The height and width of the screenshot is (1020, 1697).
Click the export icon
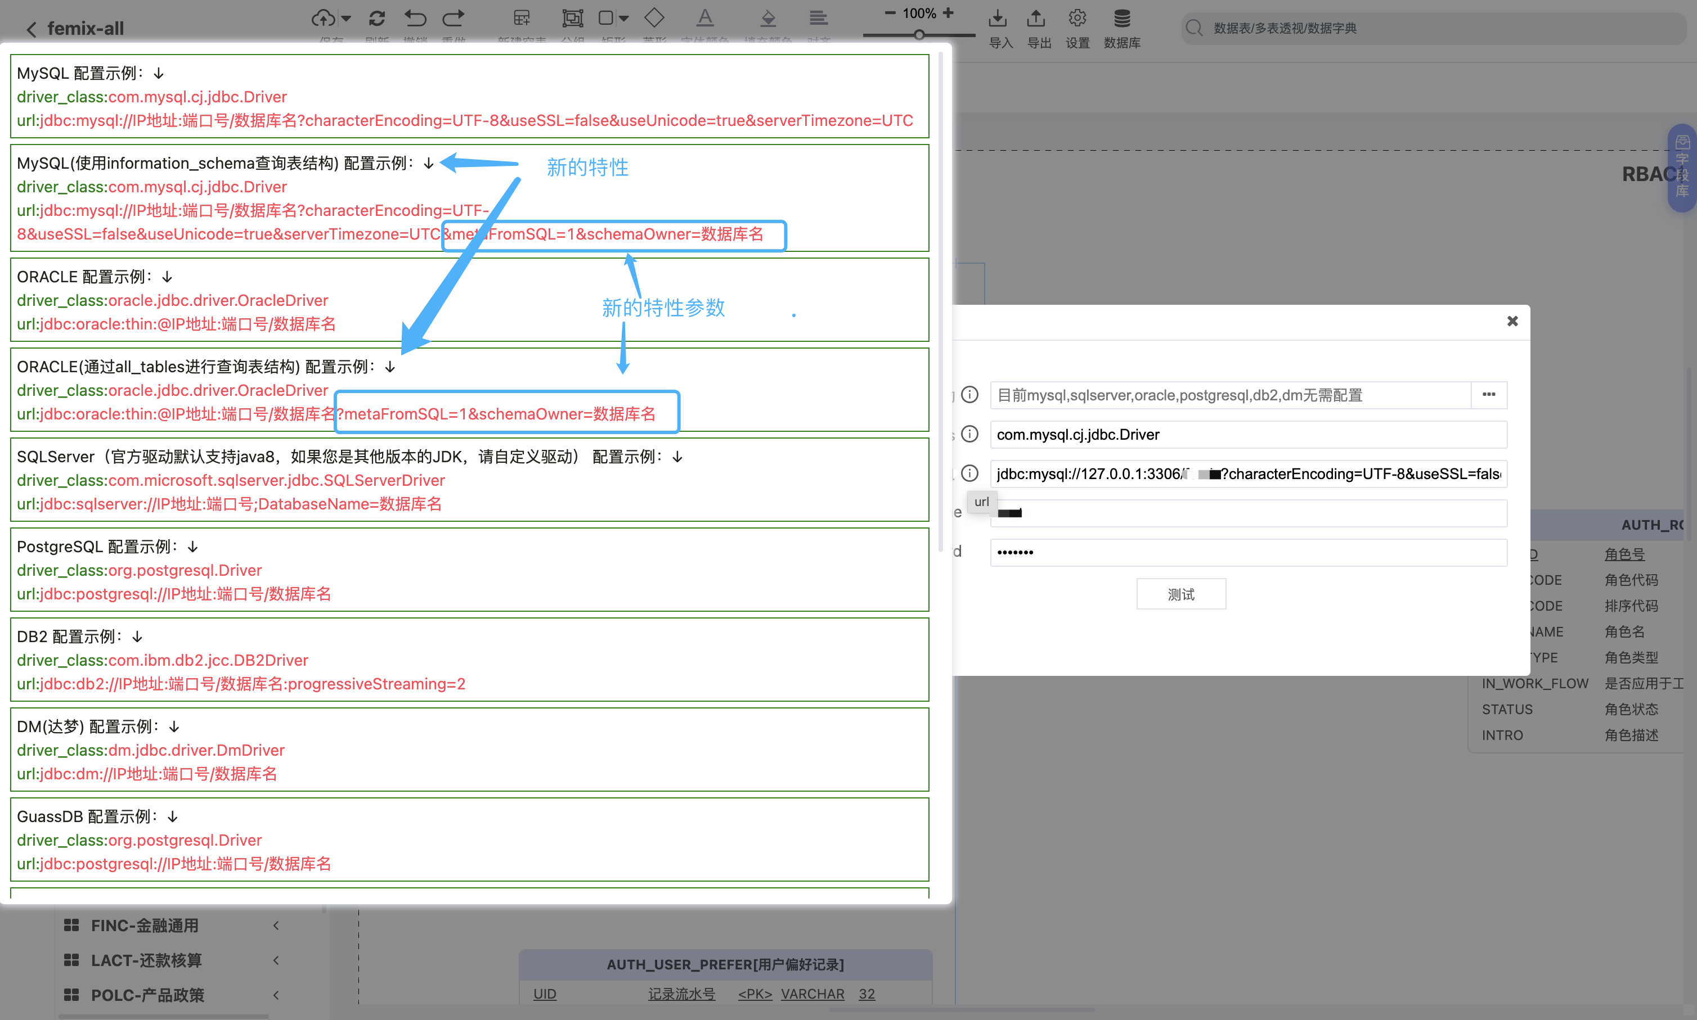(1036, 19)
